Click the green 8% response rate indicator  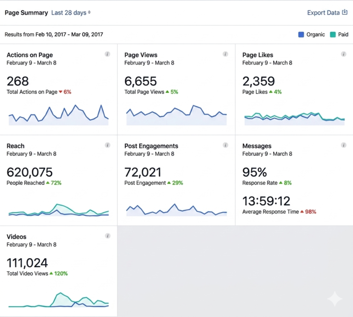coord(285,183)
